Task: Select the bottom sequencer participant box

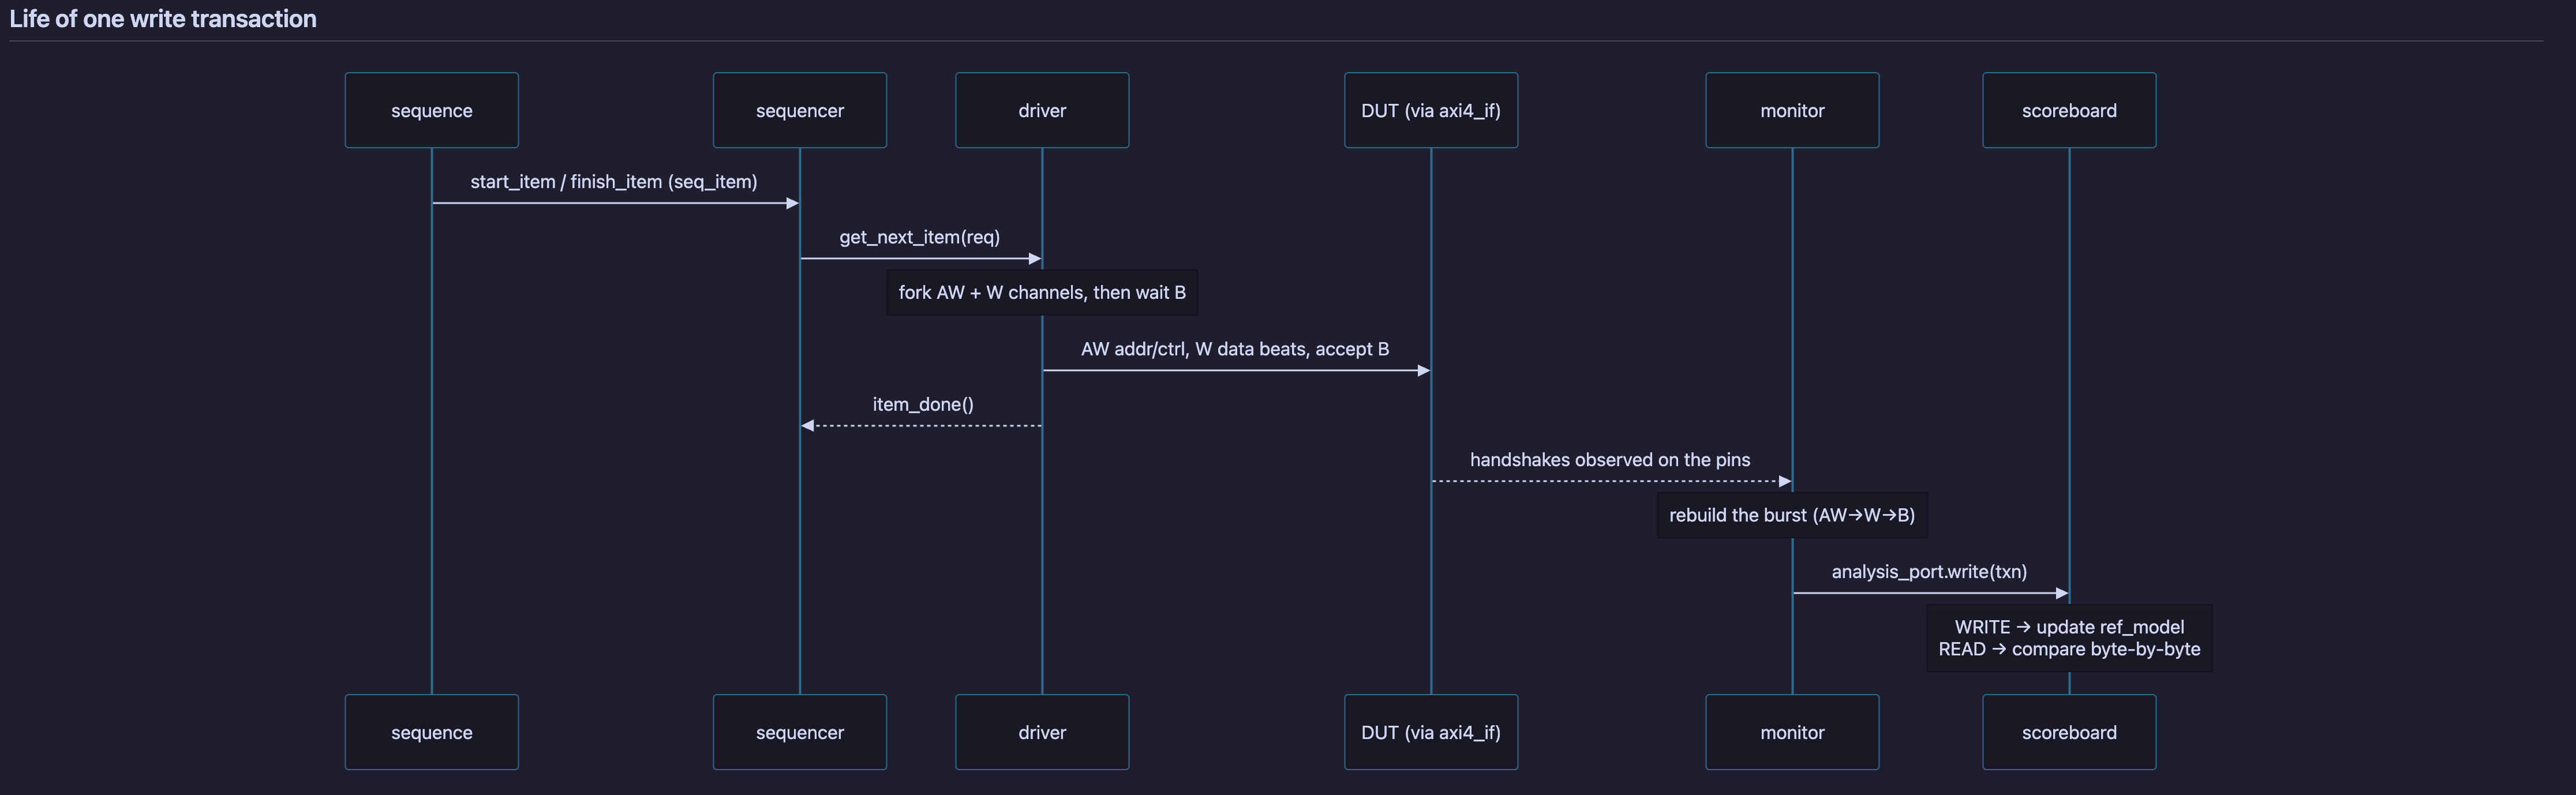Action: pos(800,732)
